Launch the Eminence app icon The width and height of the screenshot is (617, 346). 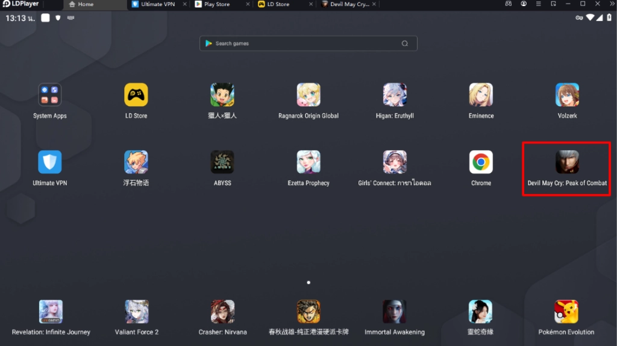[481, 95]
